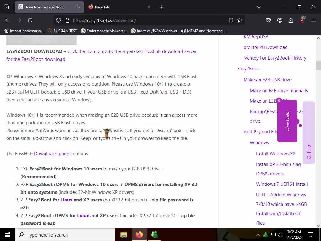List all tabs dropdown arrow
321x241 pixels.
(x=259, y=7)
